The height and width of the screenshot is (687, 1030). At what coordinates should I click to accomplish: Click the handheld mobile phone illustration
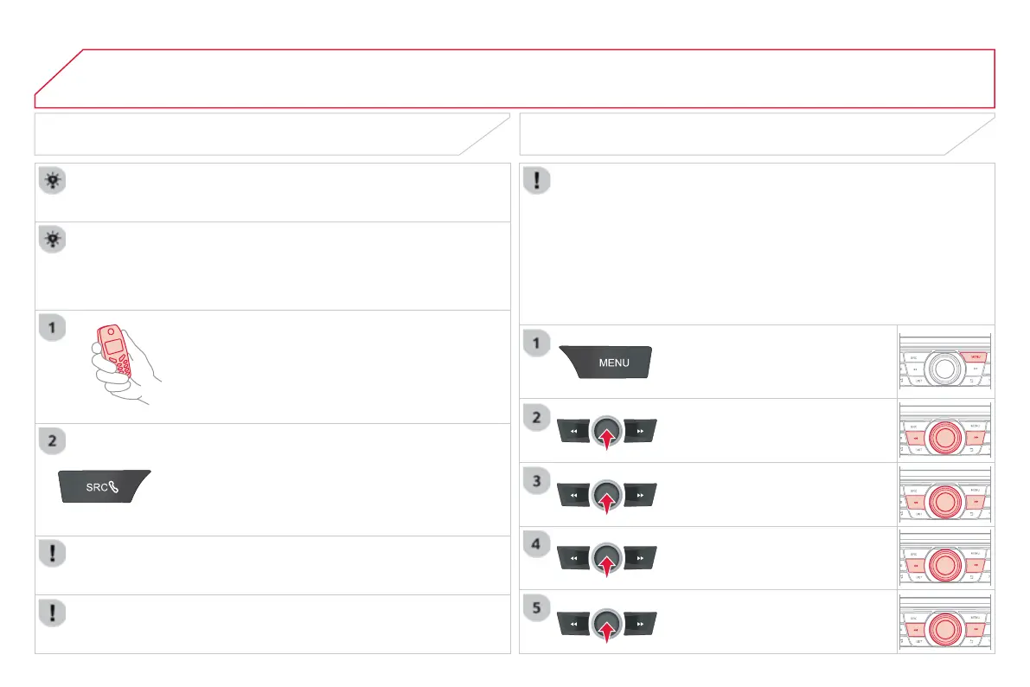124,363
